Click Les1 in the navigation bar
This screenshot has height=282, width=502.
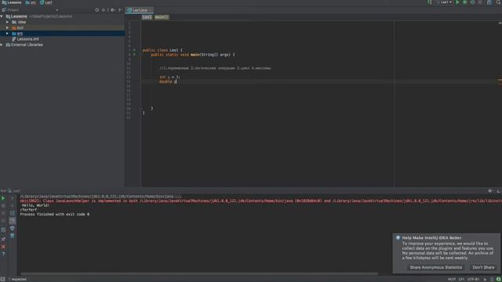point(46,2)
